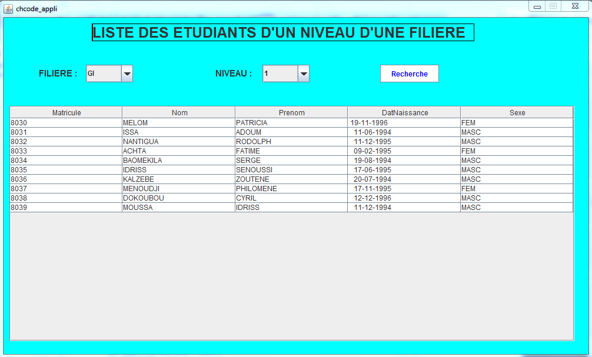Screen dimensions: 592x357
Task: Open the FILIERE dropdown arrow
Action: [127, 74]
